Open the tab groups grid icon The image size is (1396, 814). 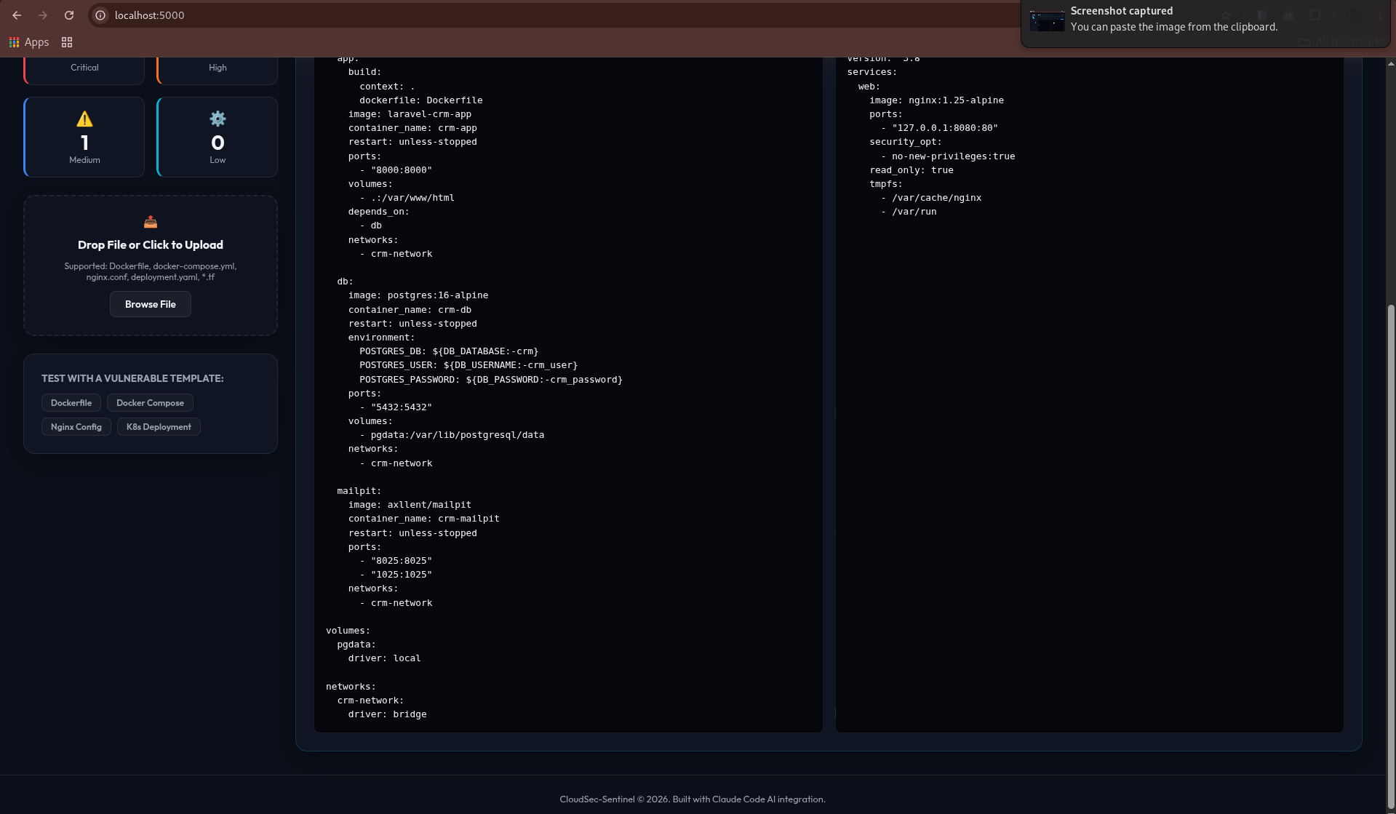click(67, 42)
